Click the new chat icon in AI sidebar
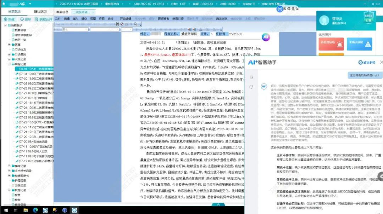Screen dimensions: 383x214 tap(251, 87)
